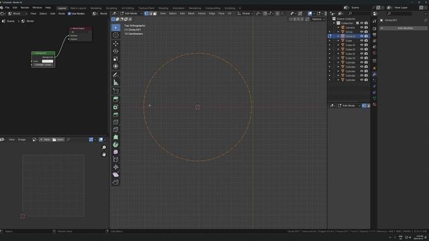Image resolution: width=429 pixels, height=241 pixels.
Task: Enable vertex select mode in the 3D viewport header
Action: point(146,13)
